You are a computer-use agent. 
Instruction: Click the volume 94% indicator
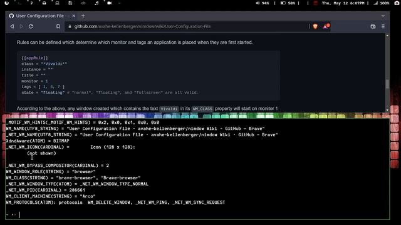coord(263,3)
